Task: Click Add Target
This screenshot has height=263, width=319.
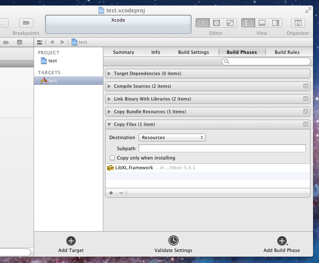Action: (x=71, y=244)
